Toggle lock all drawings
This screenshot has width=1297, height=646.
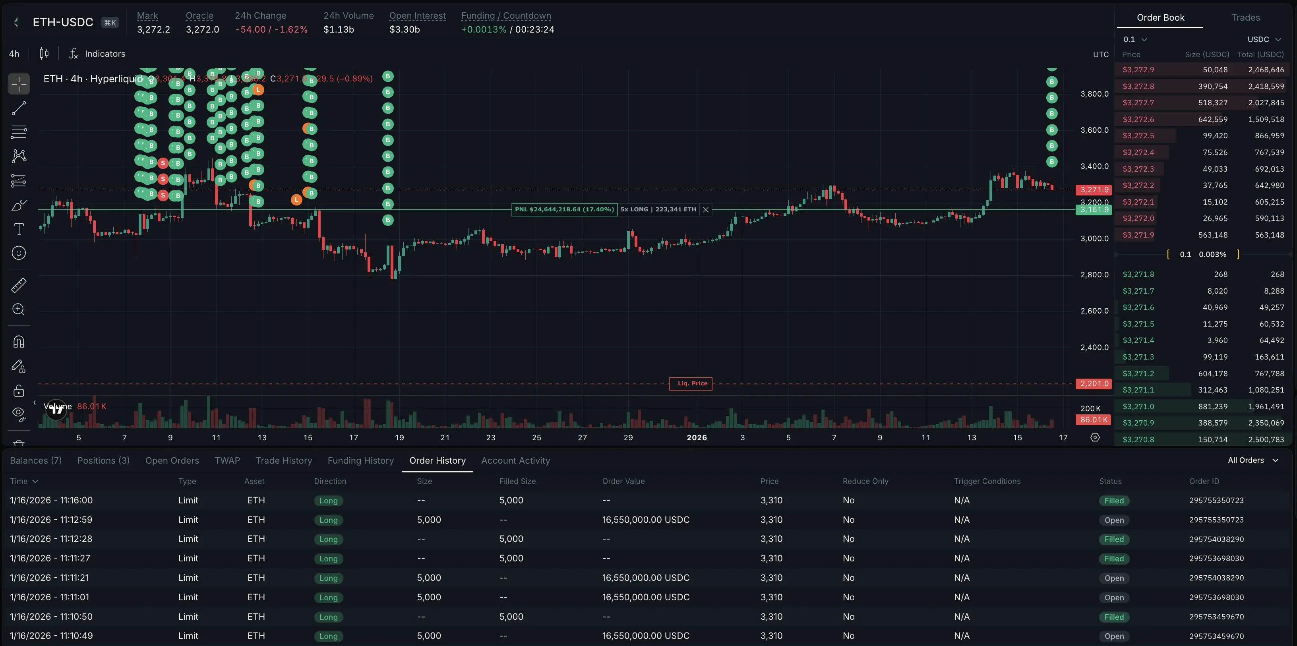19,391
